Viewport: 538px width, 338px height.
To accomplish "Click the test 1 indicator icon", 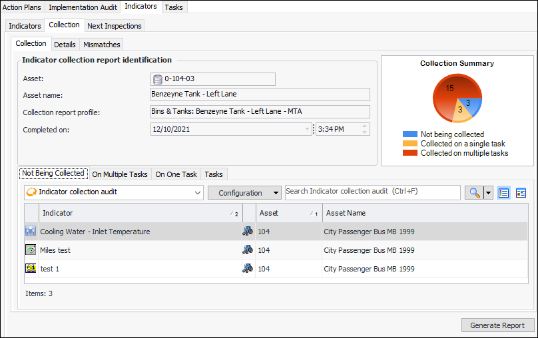I will pyautogui.click(x=31, y=269).
